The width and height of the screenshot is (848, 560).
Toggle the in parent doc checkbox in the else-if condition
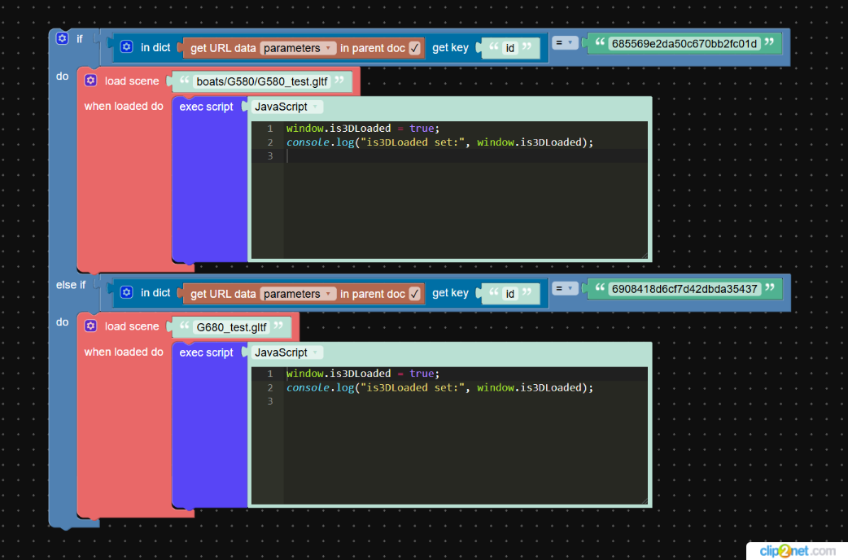point(414,294)
